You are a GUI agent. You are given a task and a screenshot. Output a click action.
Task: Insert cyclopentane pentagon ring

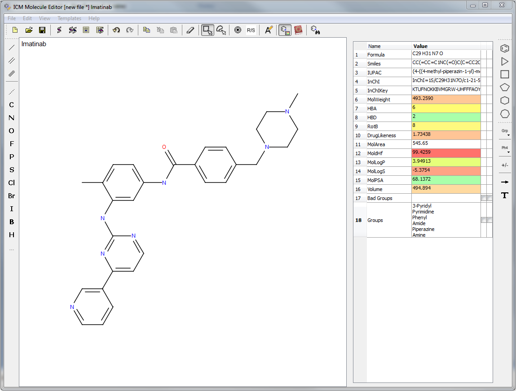click(504, 87)
